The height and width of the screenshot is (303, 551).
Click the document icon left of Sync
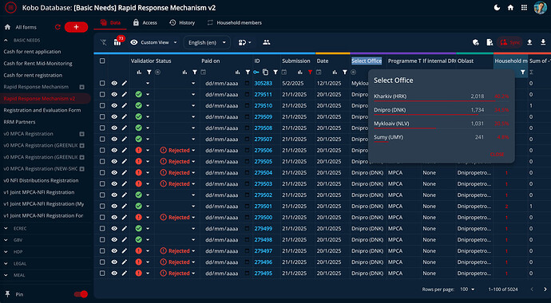(x=490, y=42)
